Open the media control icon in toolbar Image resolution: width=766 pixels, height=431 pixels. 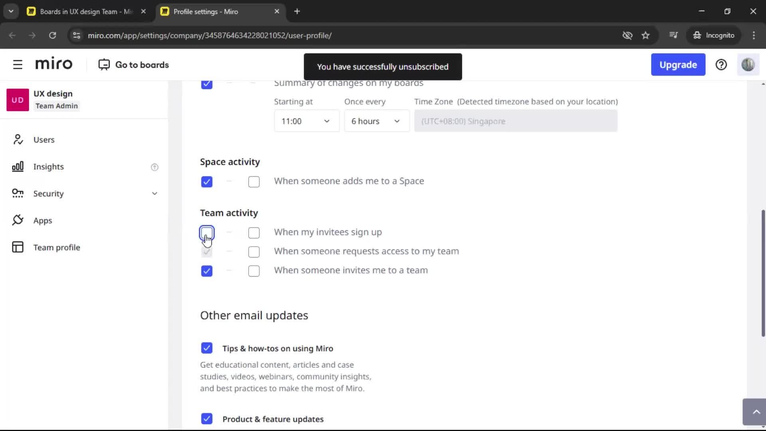pyautogui.click(x=673, y=36)
